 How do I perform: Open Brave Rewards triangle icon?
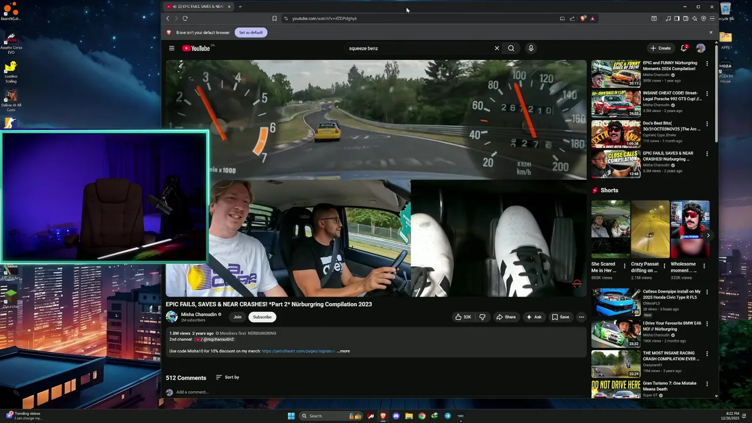point(592,18)
